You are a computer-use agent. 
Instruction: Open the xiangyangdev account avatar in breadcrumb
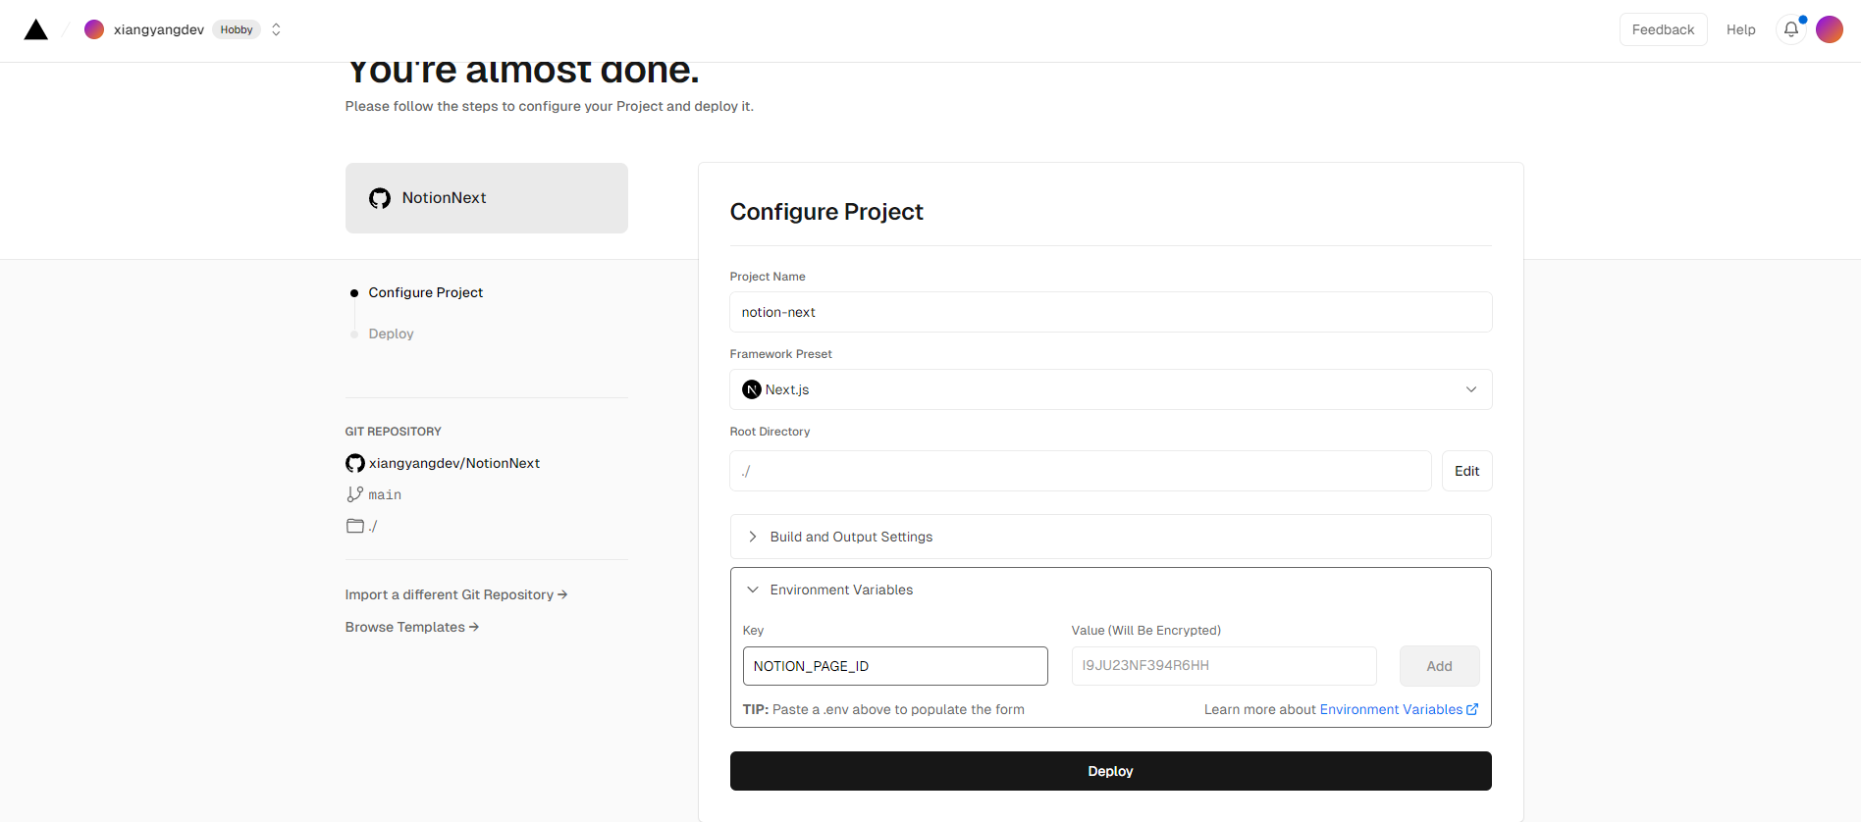point(94,29)
